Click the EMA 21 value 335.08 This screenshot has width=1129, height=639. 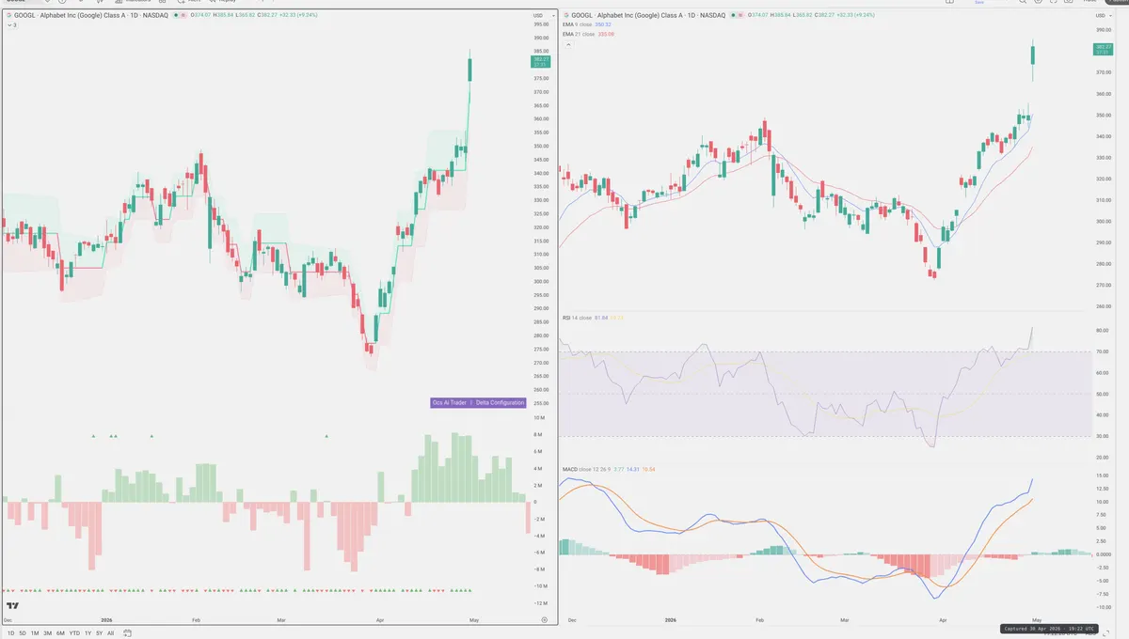pos(606,34)
